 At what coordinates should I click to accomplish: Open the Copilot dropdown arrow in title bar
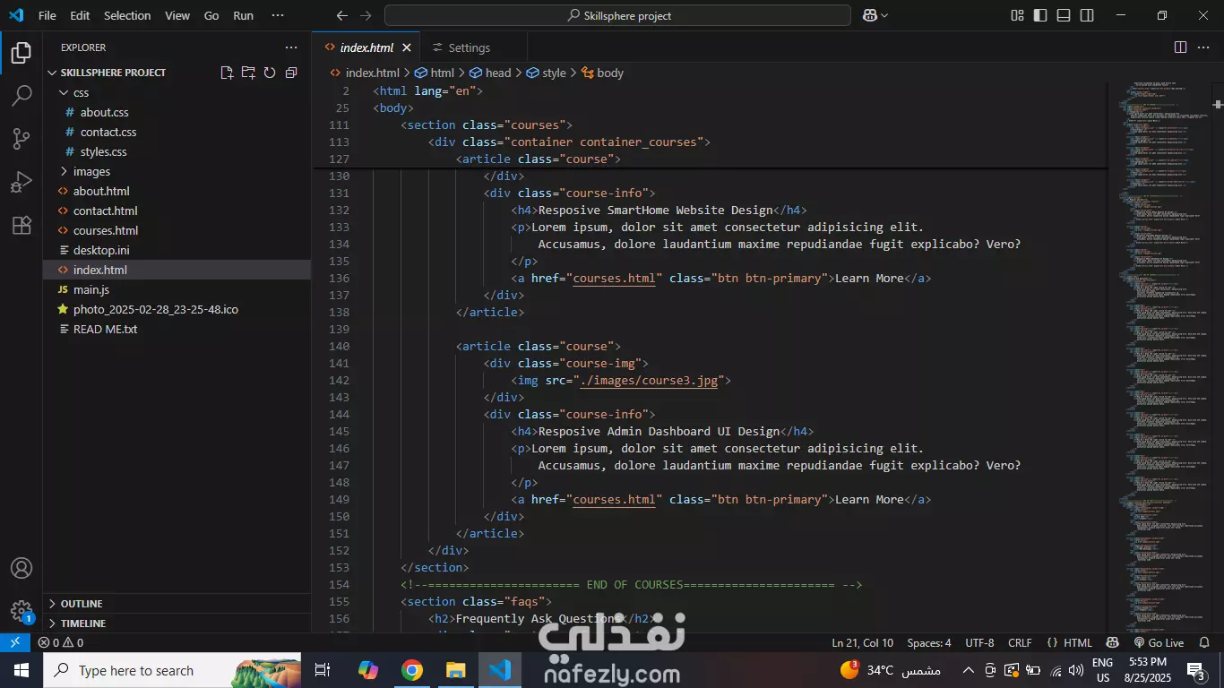coord(884,15)
